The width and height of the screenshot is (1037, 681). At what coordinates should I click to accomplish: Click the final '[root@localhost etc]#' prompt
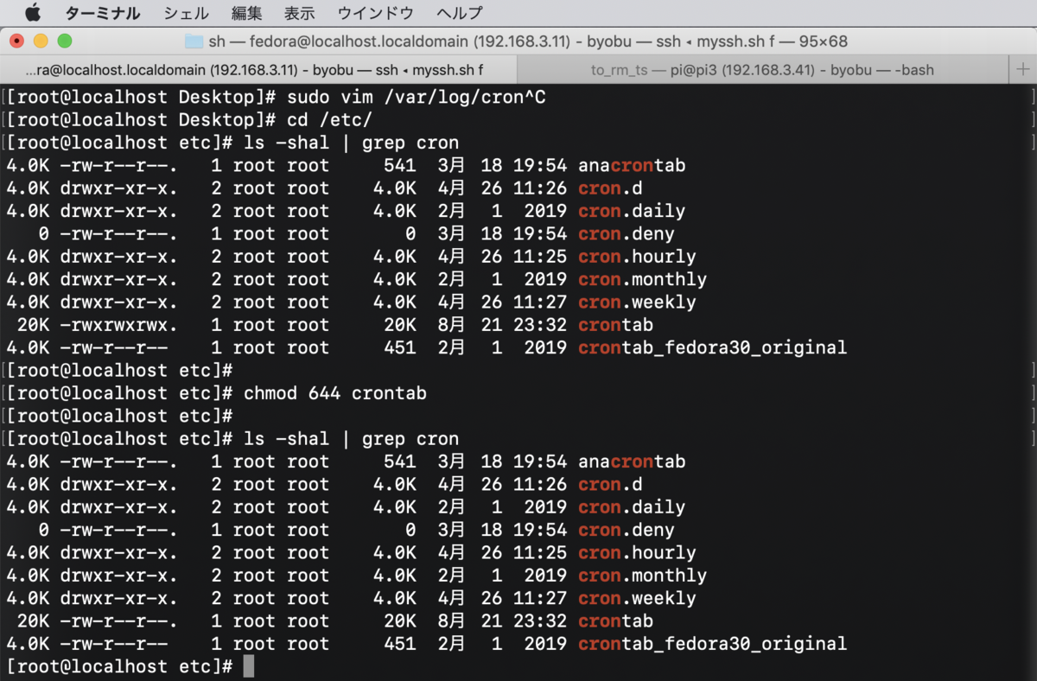[119, 666]
